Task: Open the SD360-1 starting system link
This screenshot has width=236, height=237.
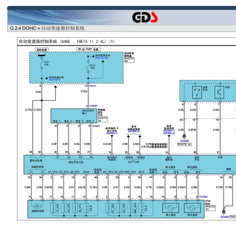Action: tap(169, 131)
